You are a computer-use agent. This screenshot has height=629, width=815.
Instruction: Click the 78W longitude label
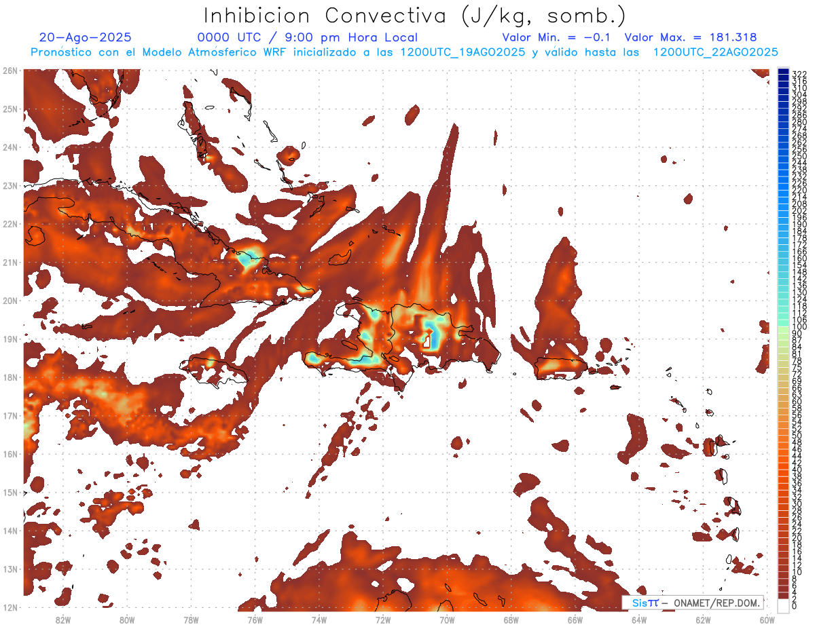click(191, 619)
